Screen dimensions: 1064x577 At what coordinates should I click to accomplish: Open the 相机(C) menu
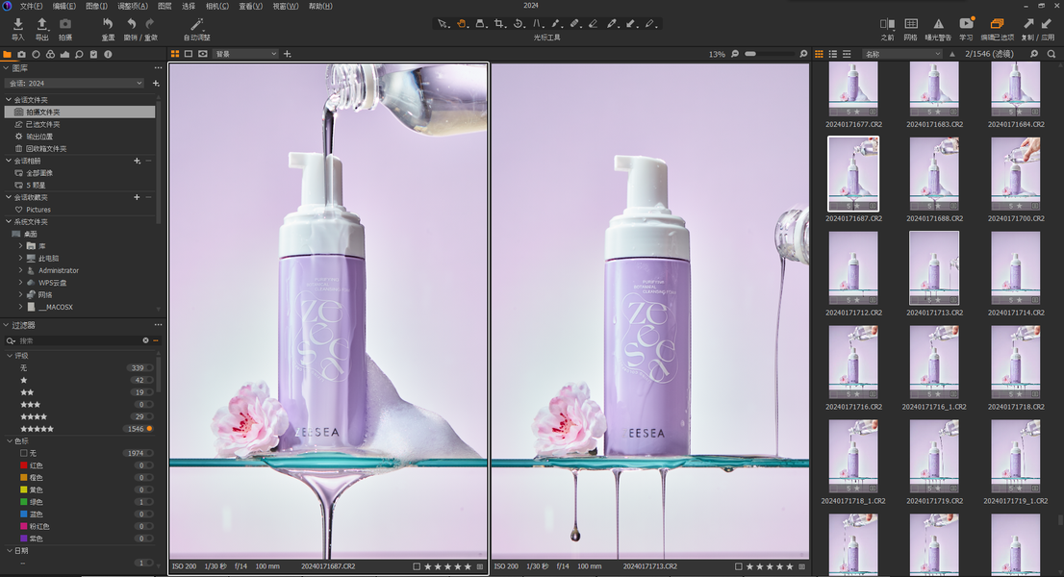tap(217, 6)
